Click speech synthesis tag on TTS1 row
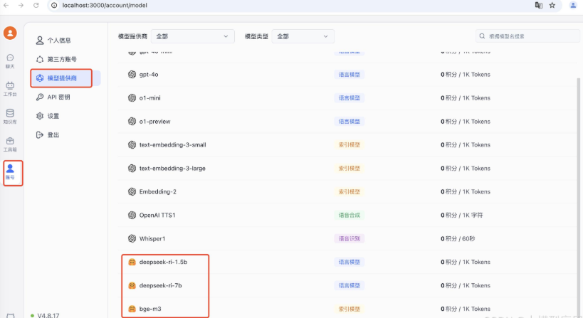This screenshot has height=318, width=583. click(349, 215)
